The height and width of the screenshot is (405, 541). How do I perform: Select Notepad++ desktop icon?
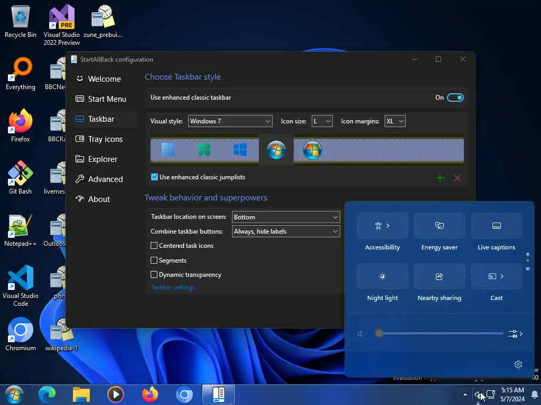pyautogui.click(x=21, y=230)
